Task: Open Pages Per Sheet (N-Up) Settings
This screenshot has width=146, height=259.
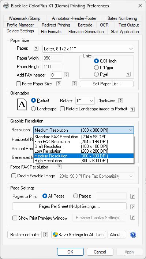Action: (69, 206)
